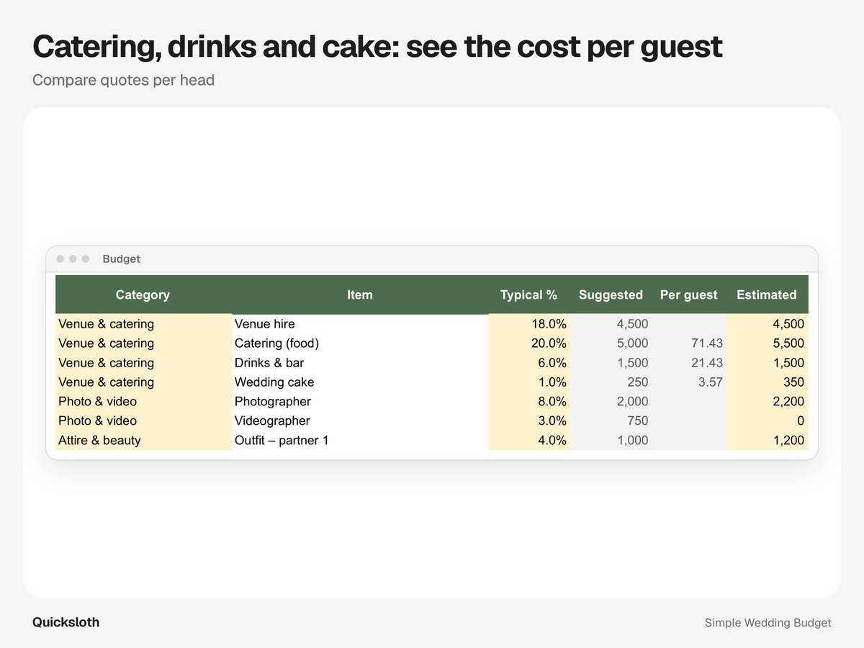Viewport: 864px width, 648px height.
Task: Select the Drinks & bar item cell
Action: [x=360, y=363]
